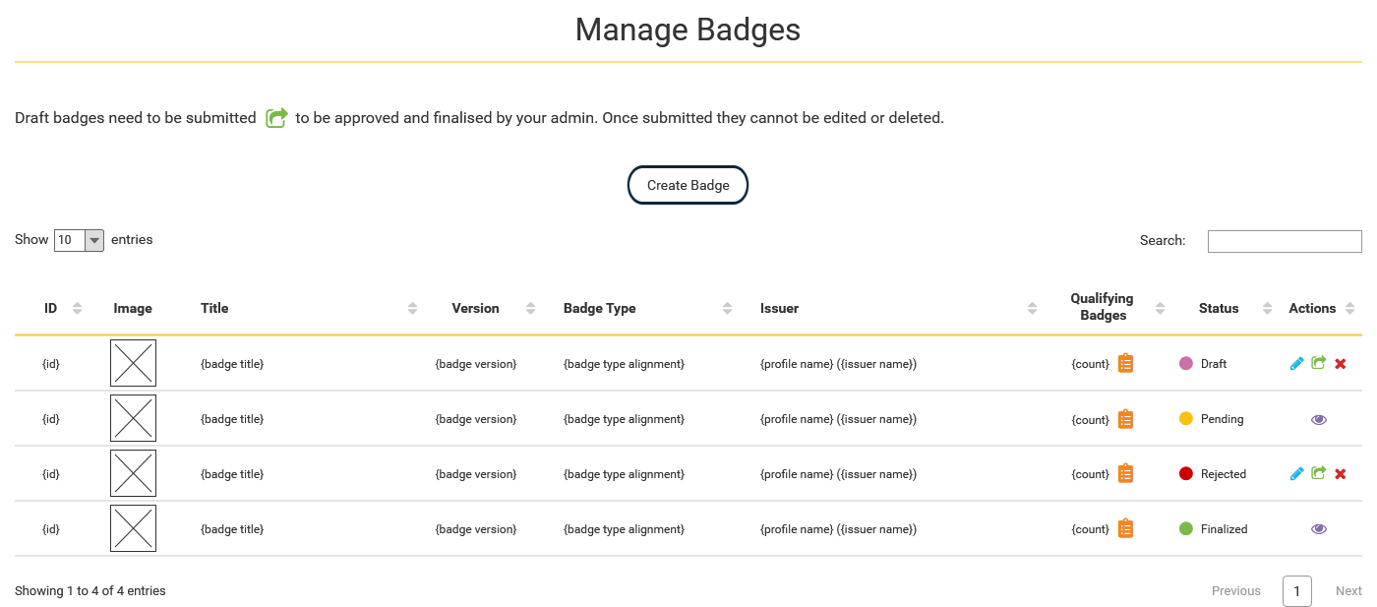Click the Create Badge button
Screen dimensions: 1377x607
coord(688,185)
